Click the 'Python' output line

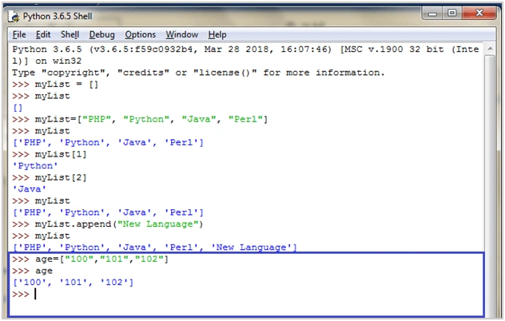click(35, 166)
